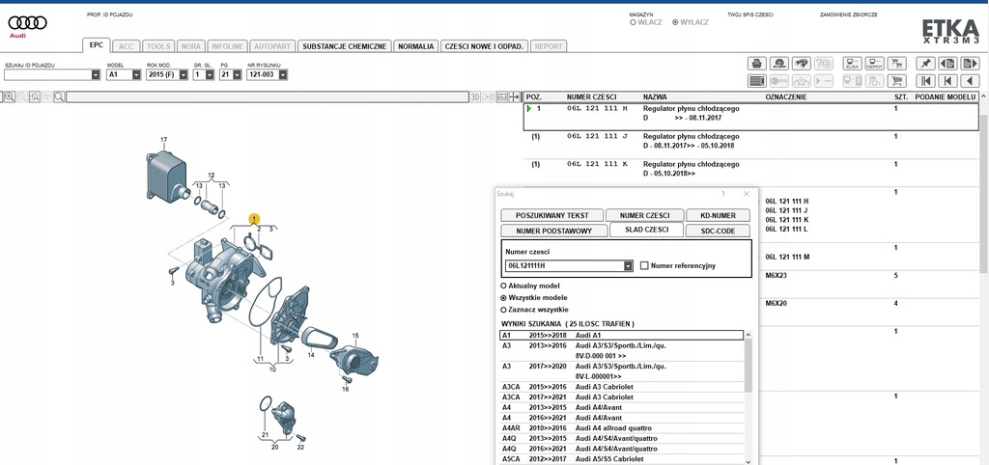Click the shopping cart icon
This screenshot has width=989, height=465.
coord(897,81)
